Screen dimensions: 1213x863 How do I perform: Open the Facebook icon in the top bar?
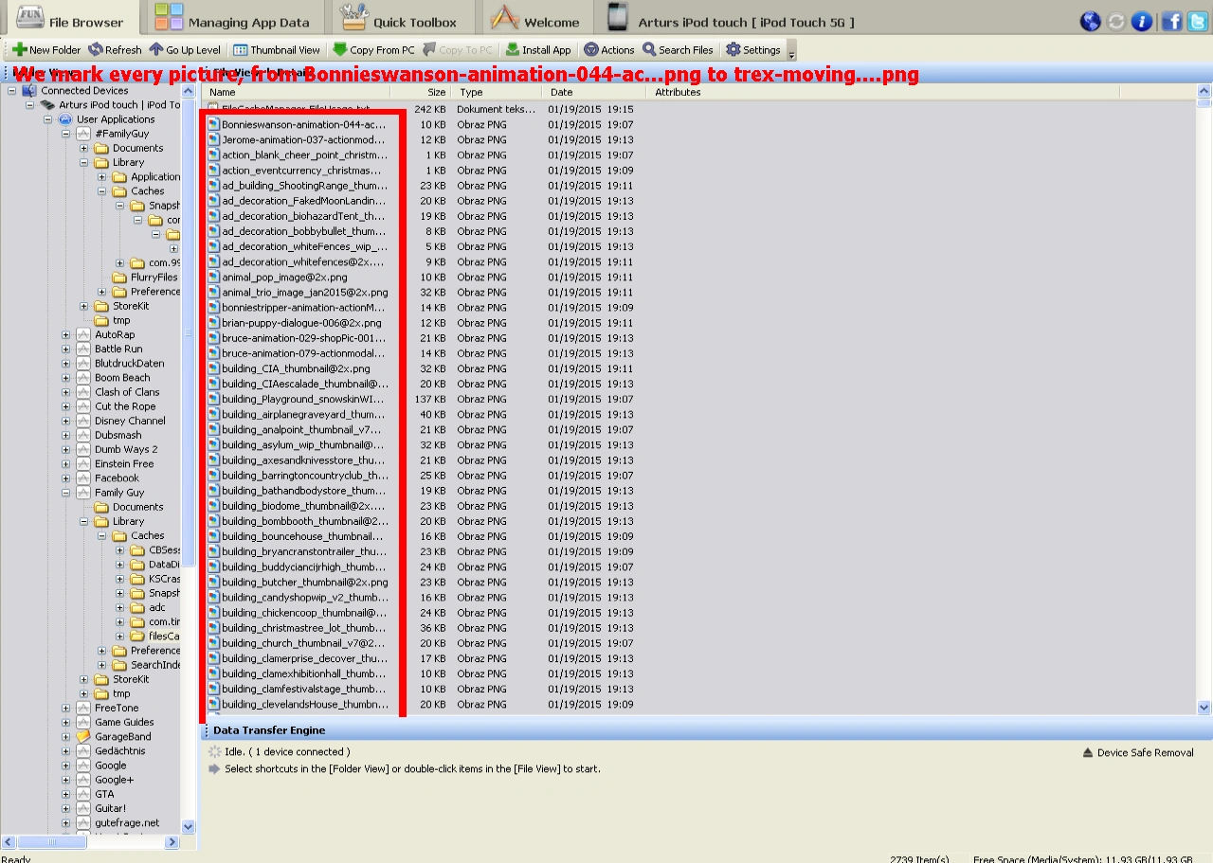[x=1171, y=22]
